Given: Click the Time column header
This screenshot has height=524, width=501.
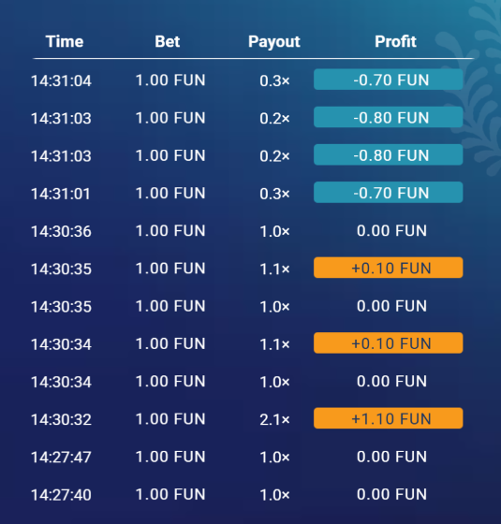Looking at the screenshot, I should (65, 42).
